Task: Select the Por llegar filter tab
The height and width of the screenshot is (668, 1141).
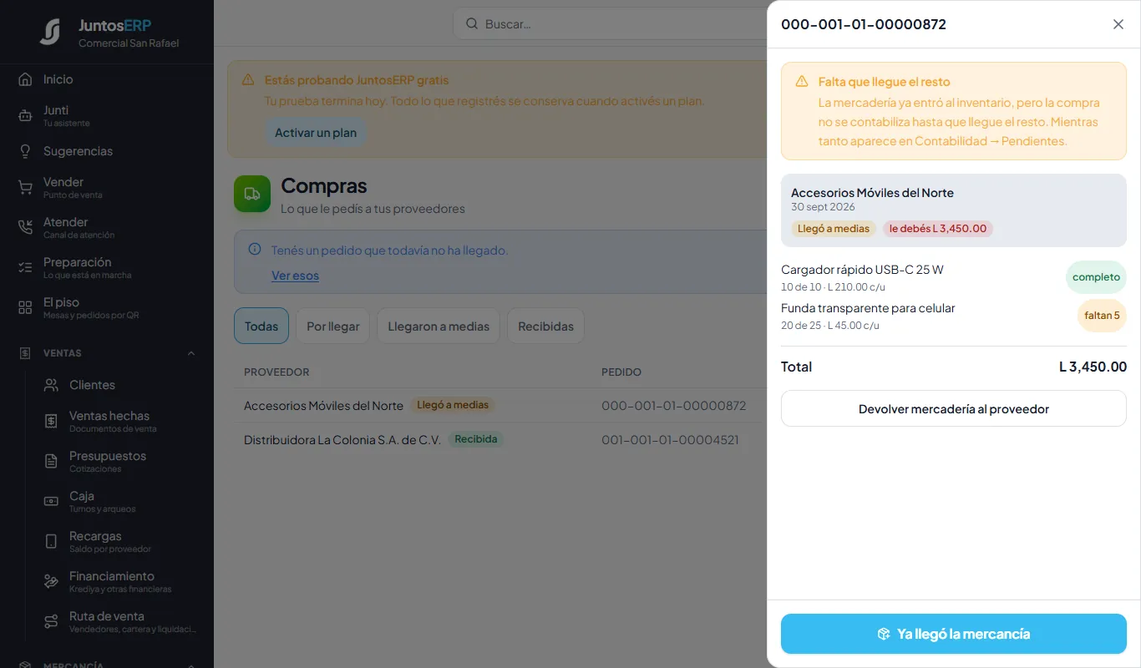Action: [332, 326]
